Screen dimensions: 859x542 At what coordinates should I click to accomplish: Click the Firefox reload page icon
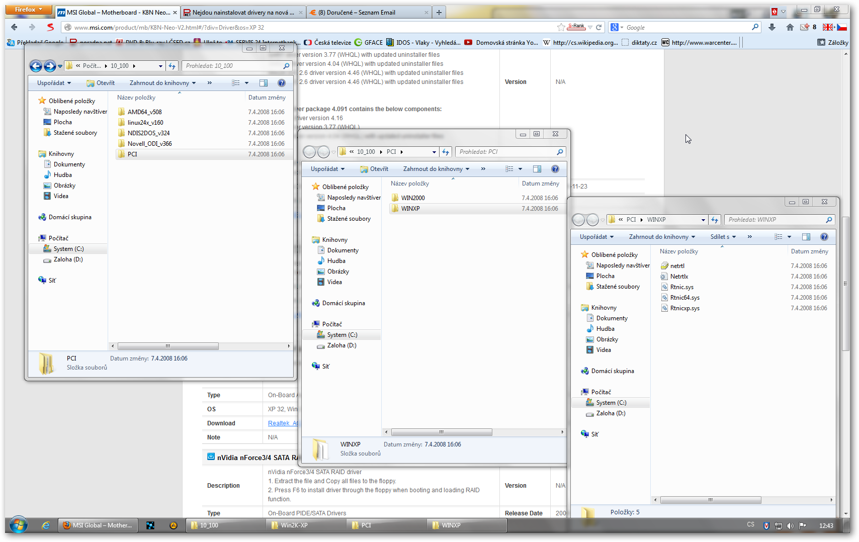(x=599, y=27)
